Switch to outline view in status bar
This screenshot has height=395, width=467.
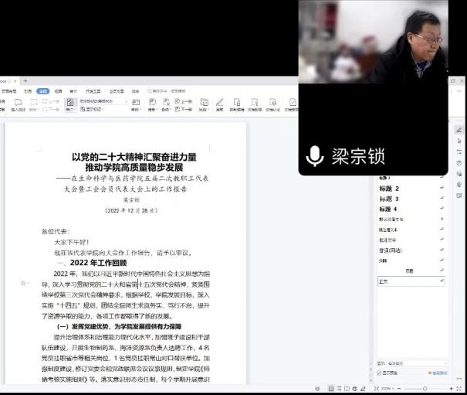click(339, 389)
